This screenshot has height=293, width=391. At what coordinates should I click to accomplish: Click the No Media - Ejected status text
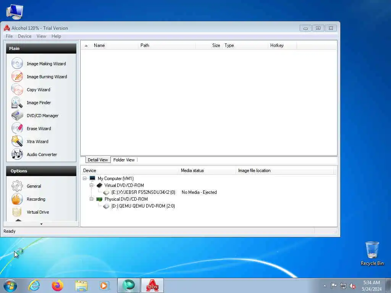[199, 192]
